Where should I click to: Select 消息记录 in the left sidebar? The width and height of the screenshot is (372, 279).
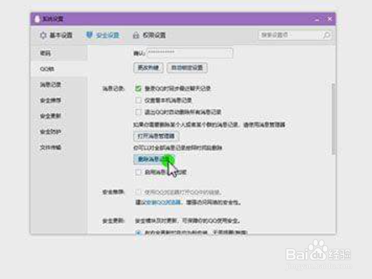(x=59, y=85)
